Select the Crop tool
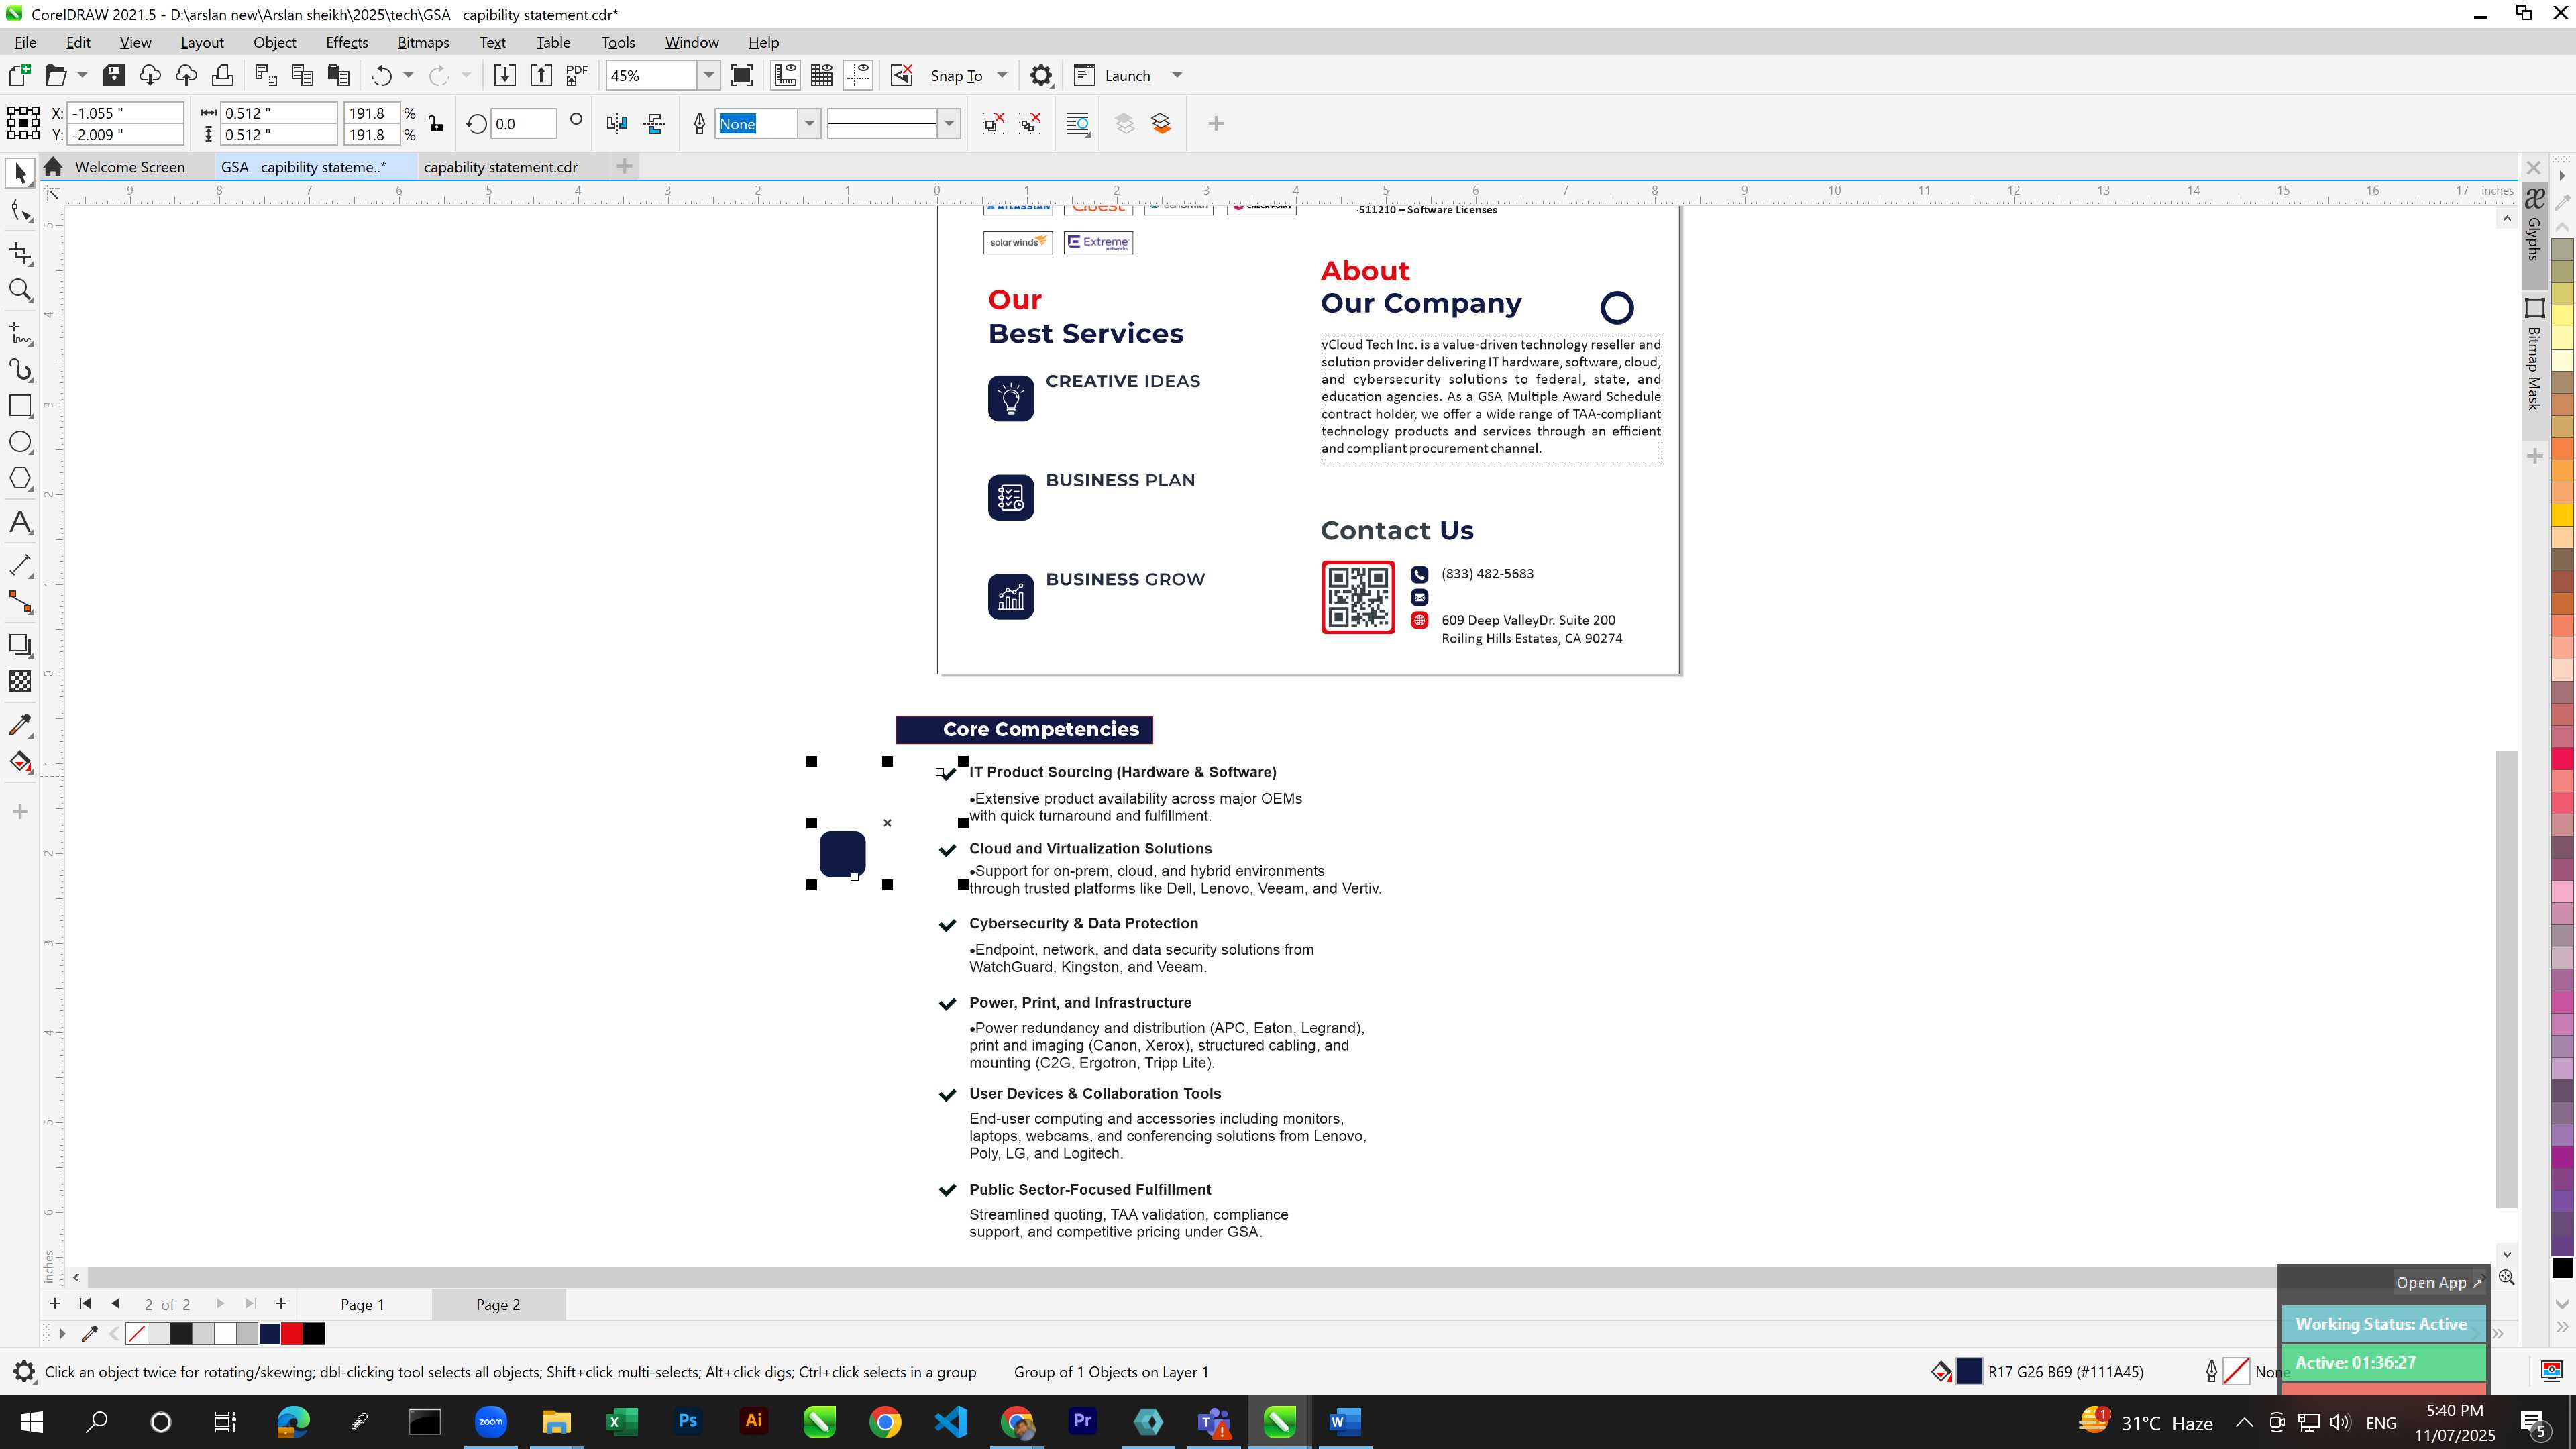Image resolution: width=2576 pixels, height=1449 pixels. 20,253
